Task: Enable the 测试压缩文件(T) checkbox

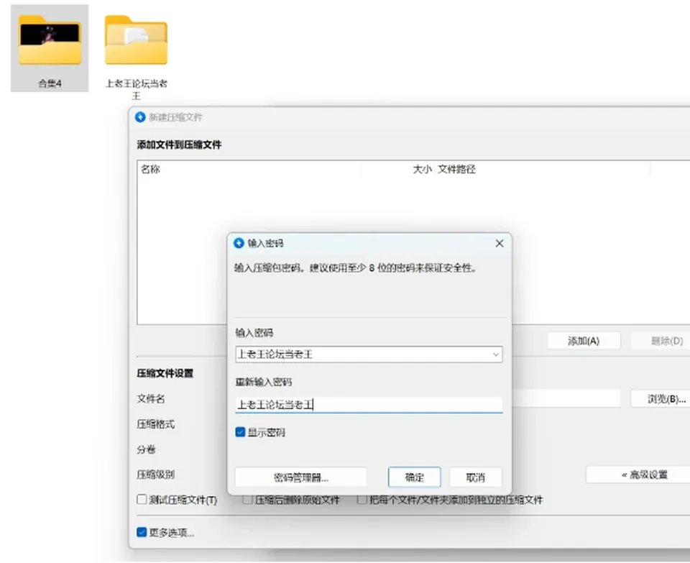Action: 142,499
